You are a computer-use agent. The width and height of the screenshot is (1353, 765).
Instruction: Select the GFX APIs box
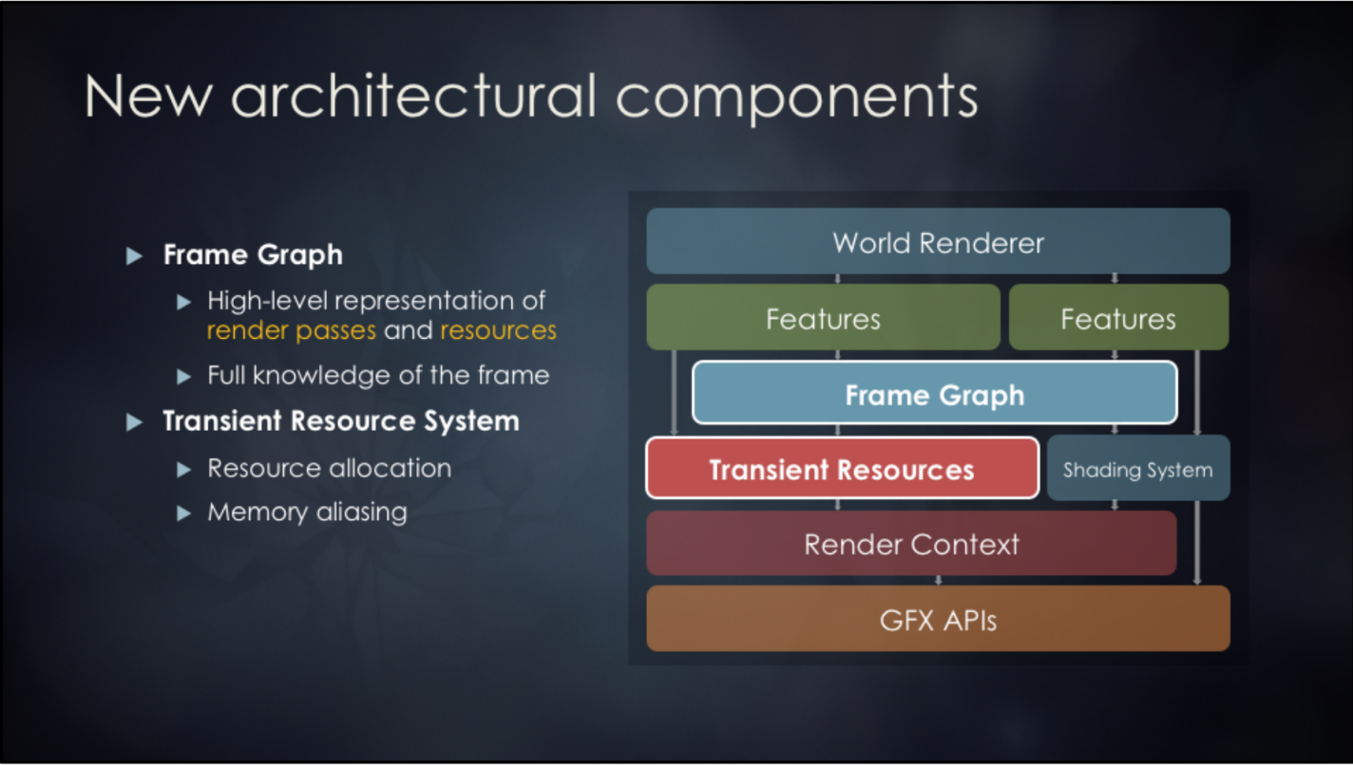(937, 620)
